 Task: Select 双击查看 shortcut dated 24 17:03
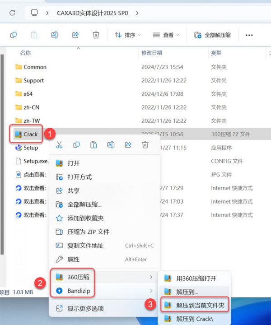tap(31, 201)
